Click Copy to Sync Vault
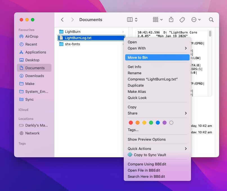The width and height of the screenshot is (227, 191). 150,155
